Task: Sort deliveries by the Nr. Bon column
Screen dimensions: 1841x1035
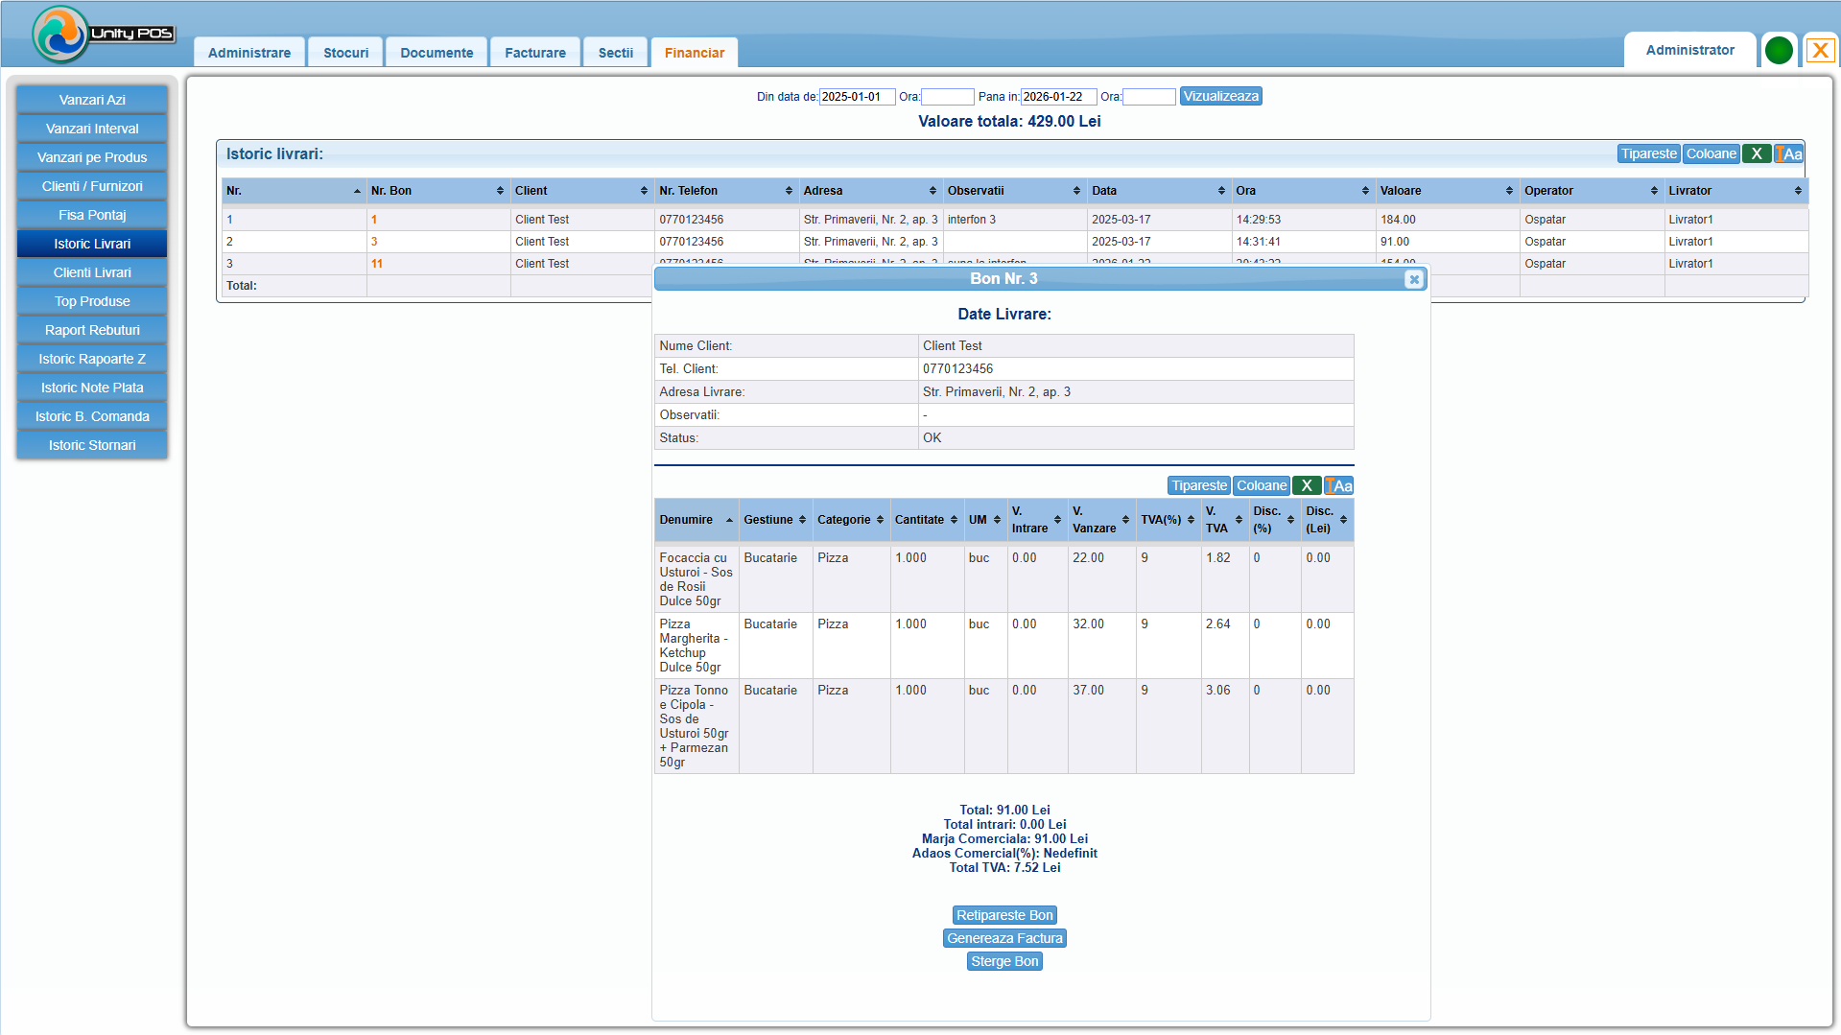Action: click(437, 191)
